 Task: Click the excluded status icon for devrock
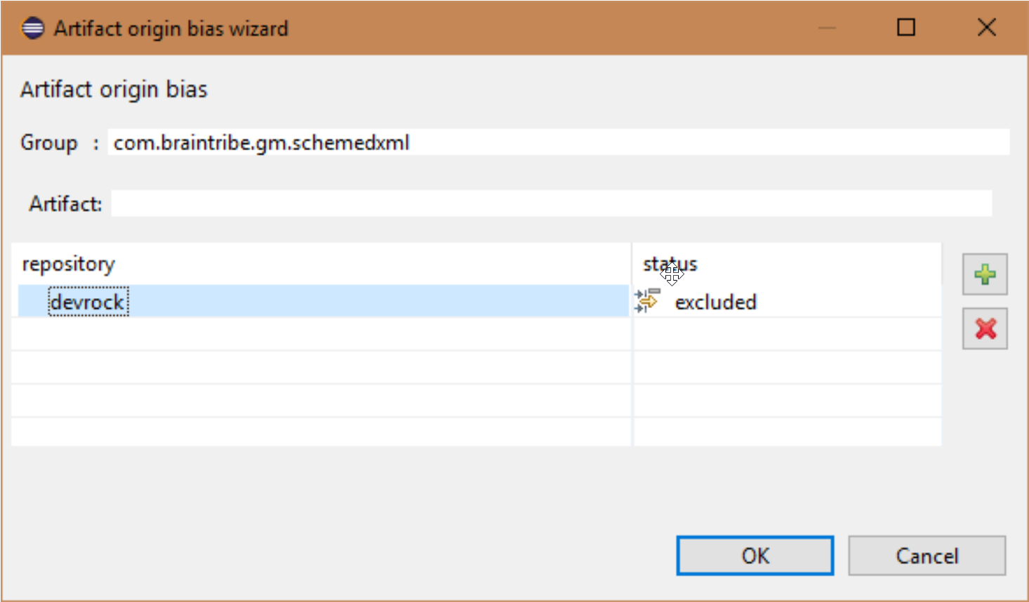click(x=647, y=301)
